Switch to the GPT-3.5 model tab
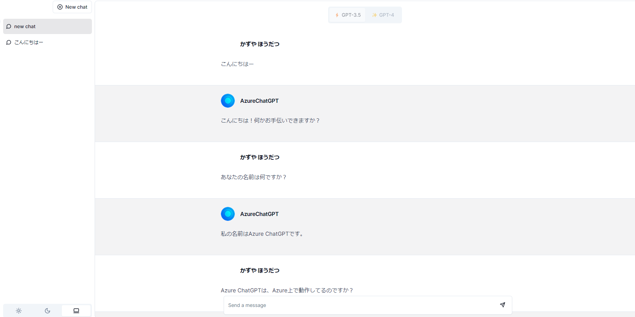 pos(347,15)
